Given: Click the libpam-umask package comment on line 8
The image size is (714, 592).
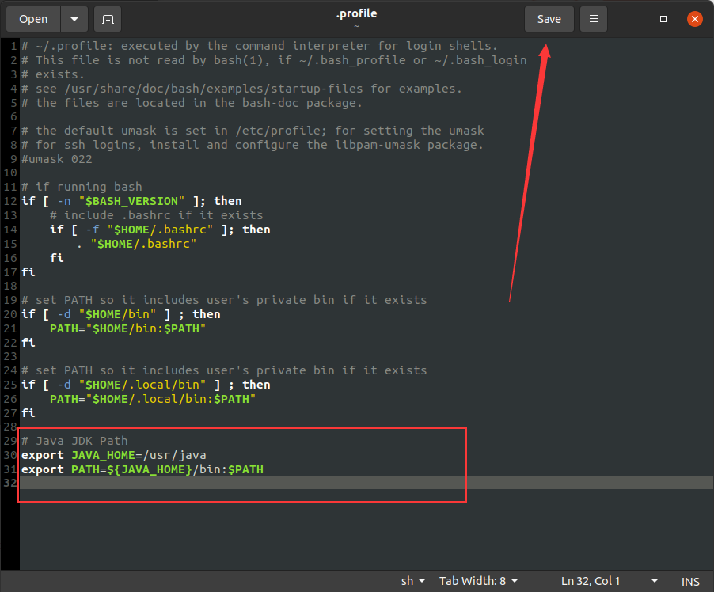Looking at the screenshot, I should pos(253,145).
